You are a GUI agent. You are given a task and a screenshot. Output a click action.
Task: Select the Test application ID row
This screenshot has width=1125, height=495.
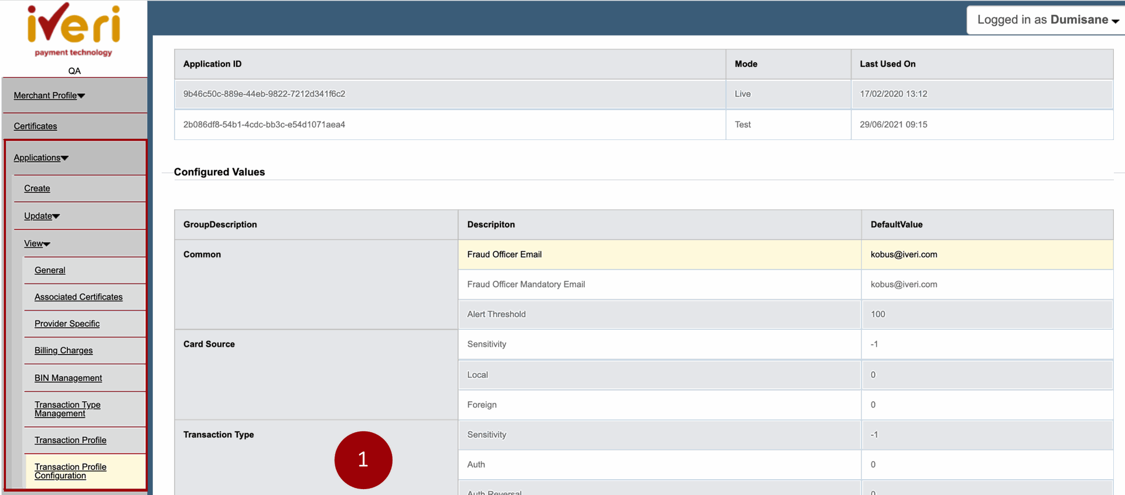pos(264,124)
